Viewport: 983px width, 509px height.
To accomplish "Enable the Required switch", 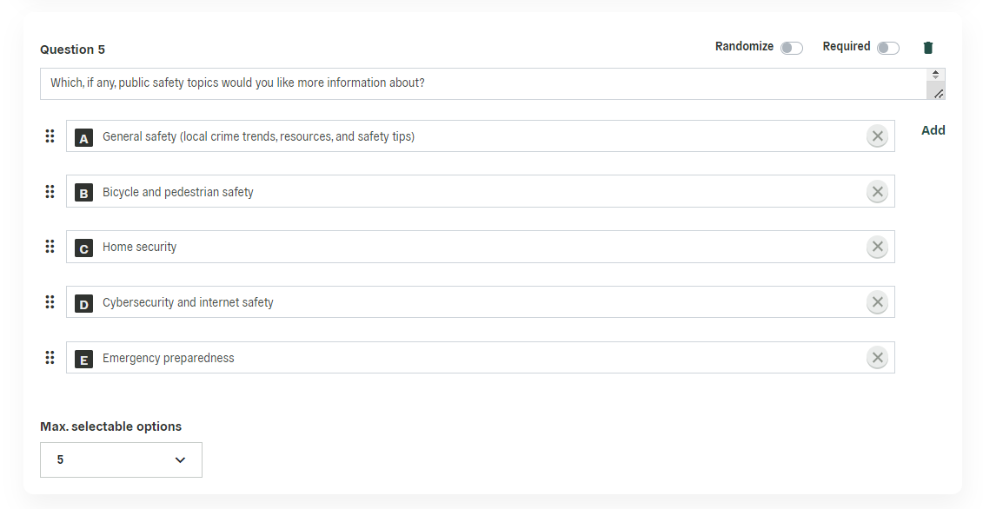I will pyautogui.click(x=887, y=49).
